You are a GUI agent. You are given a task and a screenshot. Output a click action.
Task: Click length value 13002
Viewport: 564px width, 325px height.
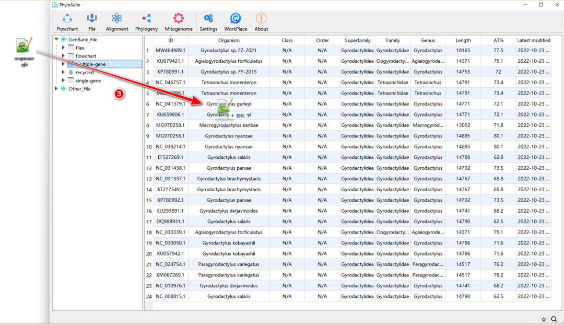(x=463, y=125)
